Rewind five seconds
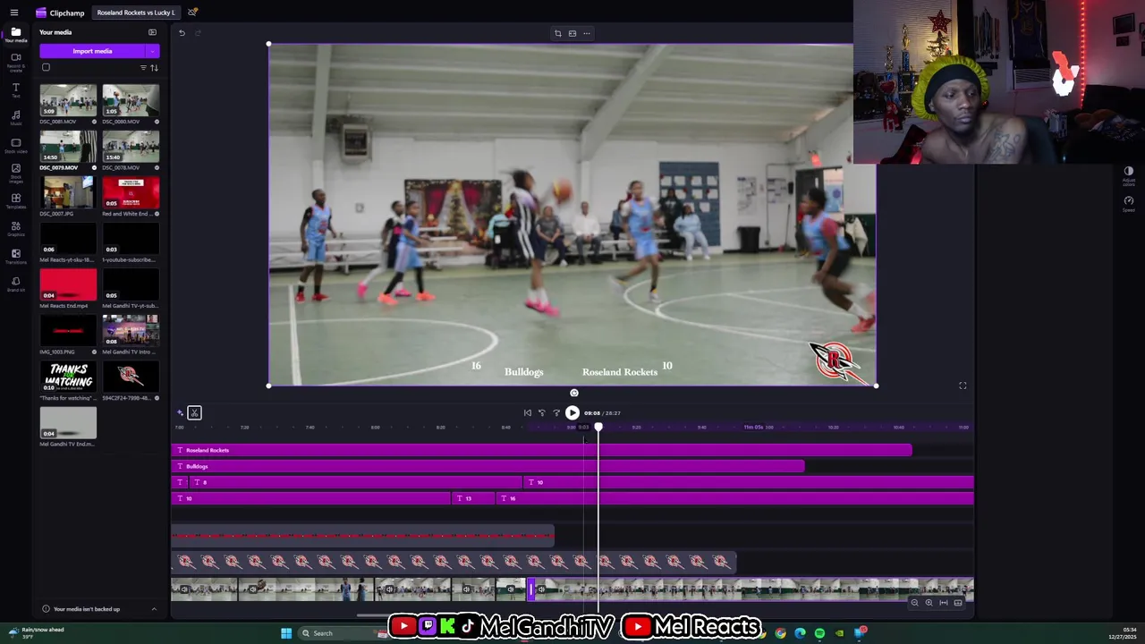The width and height of the screenshot is (1145, 644). 541,413
